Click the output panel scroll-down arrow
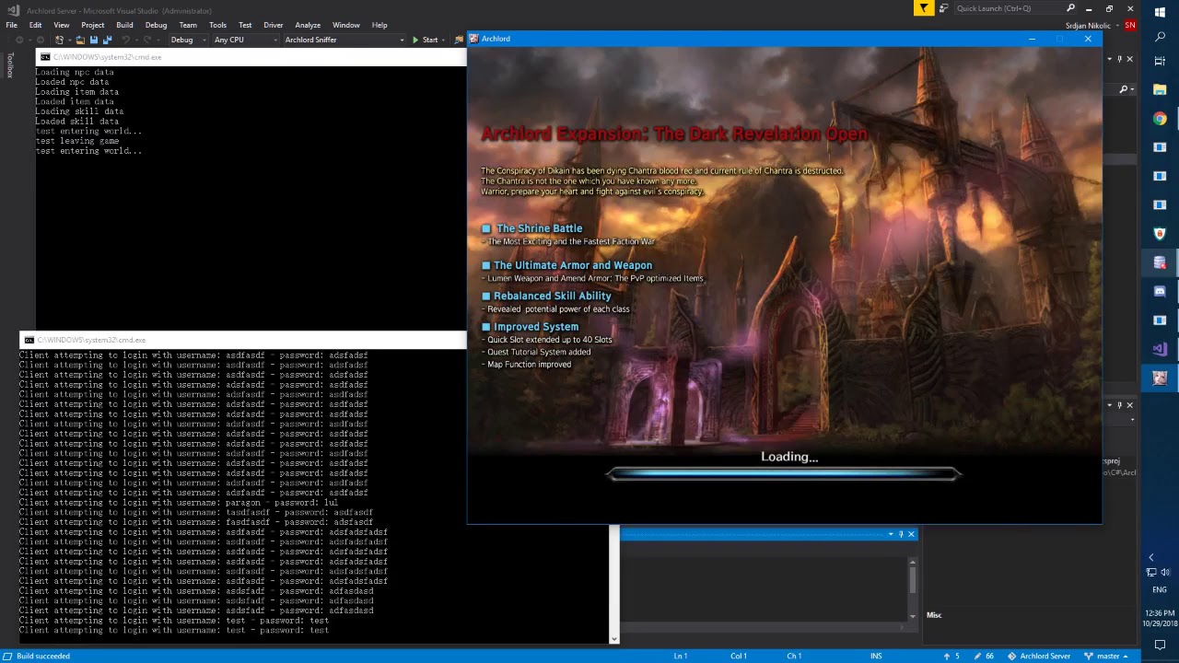1179x663 pixels. coord(913,616)
